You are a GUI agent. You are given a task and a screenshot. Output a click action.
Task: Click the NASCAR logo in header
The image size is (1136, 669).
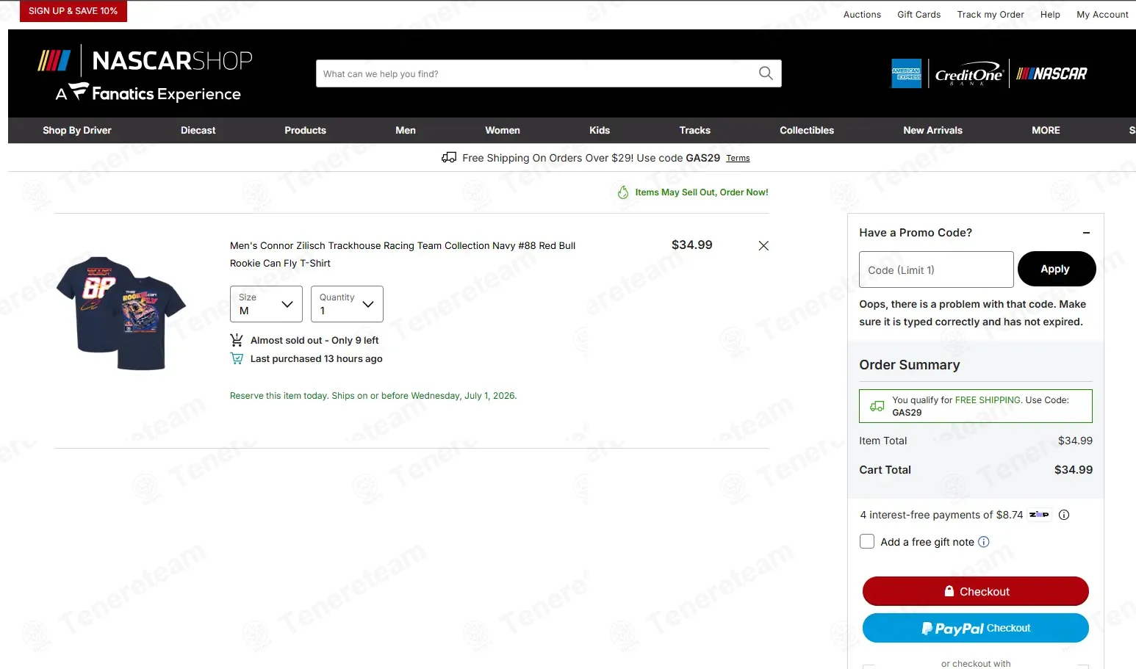(x=1051, y=73)
